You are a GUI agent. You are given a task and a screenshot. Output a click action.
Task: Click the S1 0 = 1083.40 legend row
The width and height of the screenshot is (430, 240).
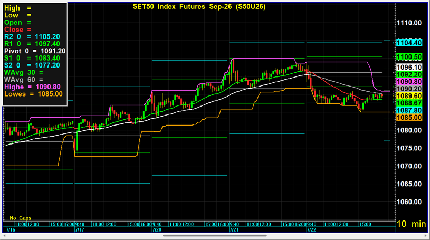32,58
